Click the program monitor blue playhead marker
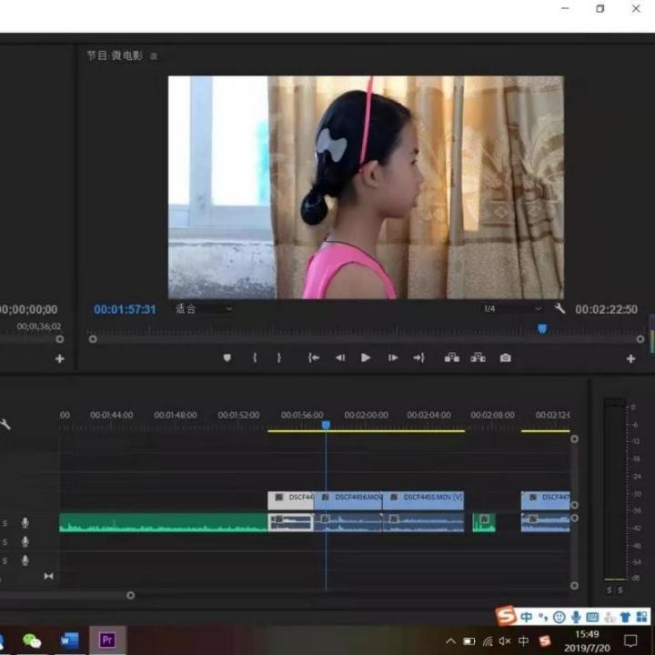Viewport: 655px width, 655px height. 542,328
